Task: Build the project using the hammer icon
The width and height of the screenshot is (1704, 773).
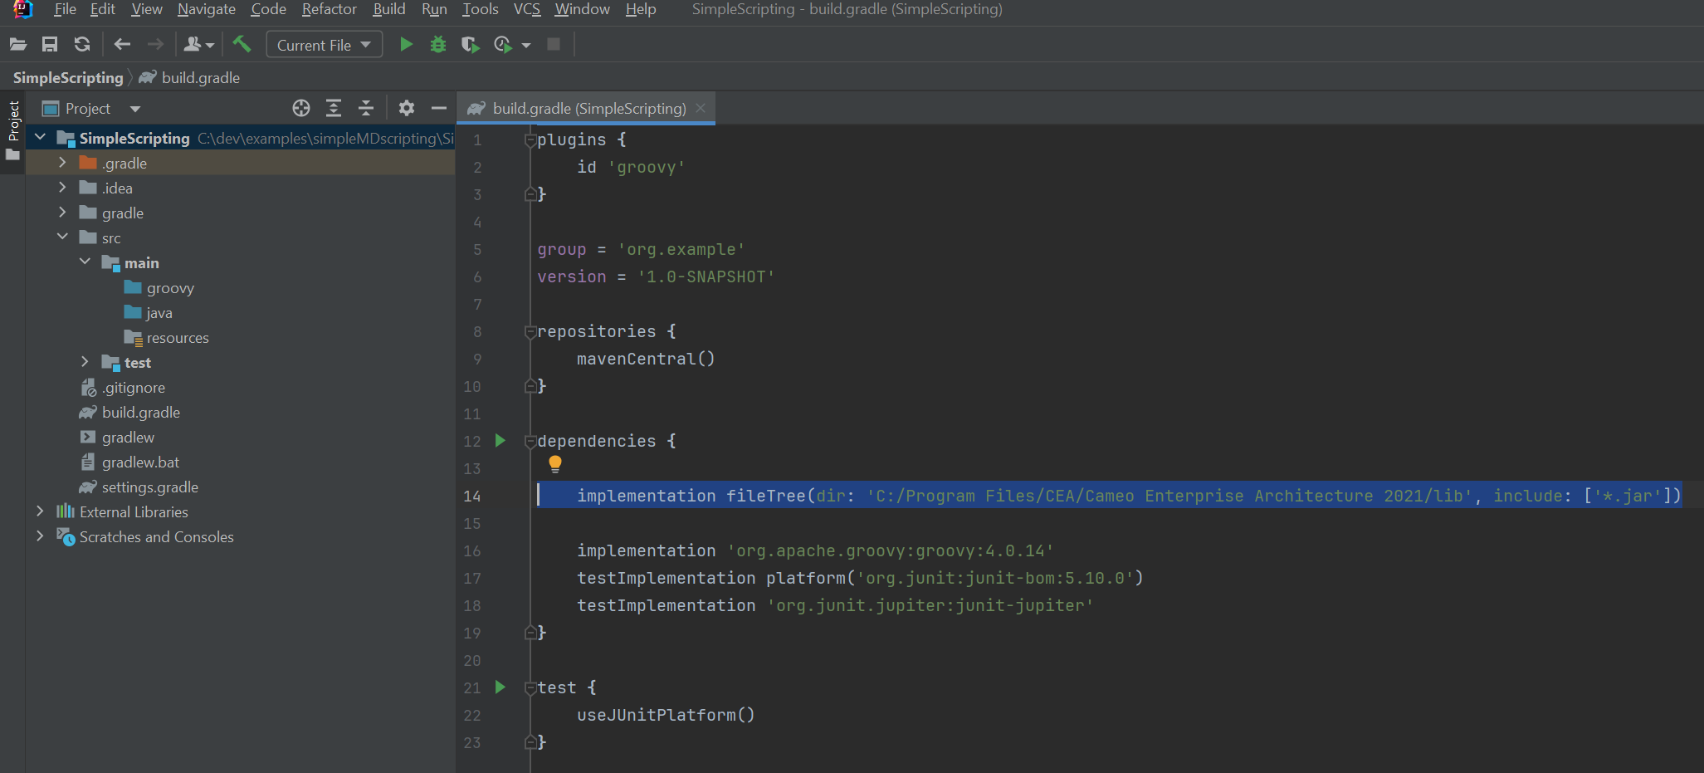Action: (242, 43)
